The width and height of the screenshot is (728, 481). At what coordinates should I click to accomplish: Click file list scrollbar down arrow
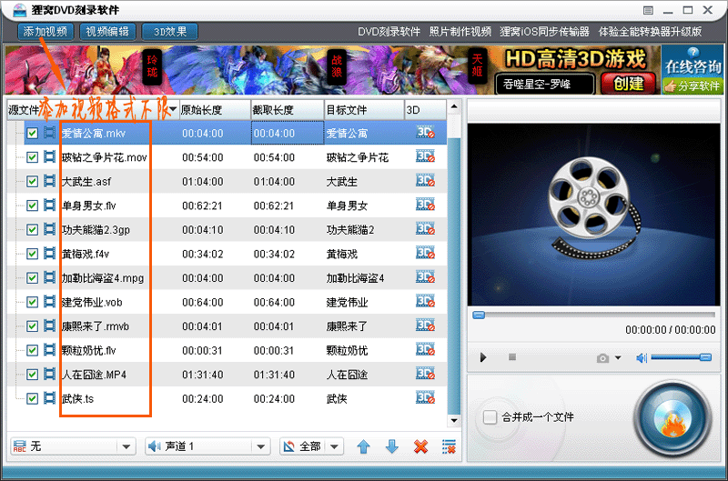[x=454, y=420]
